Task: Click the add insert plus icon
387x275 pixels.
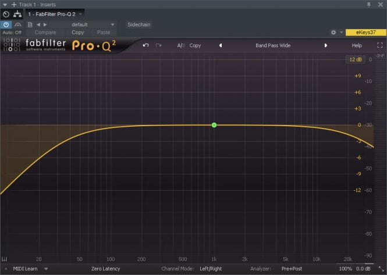Action: coord(14,5)
